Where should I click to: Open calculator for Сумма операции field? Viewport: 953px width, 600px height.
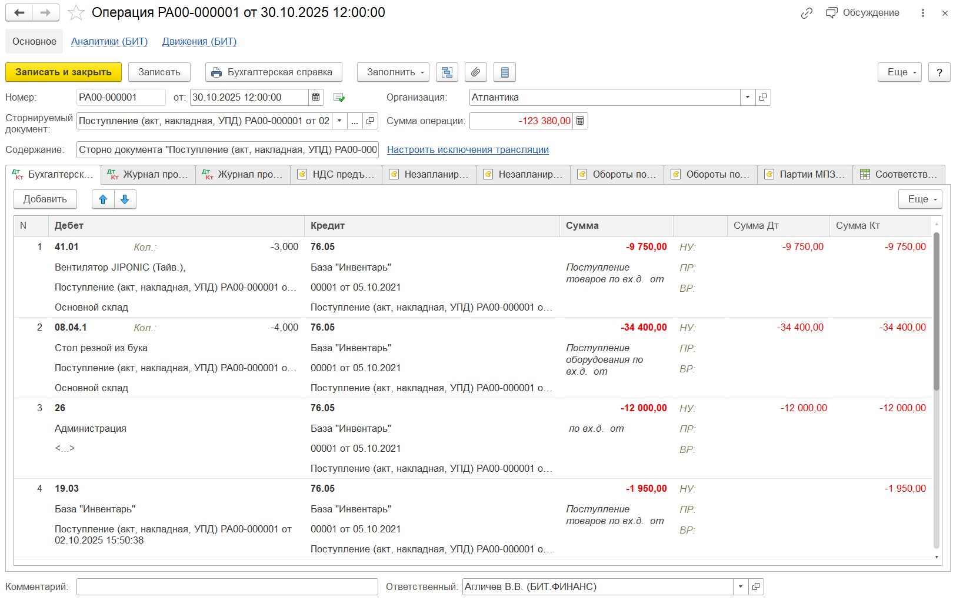click(580, 121)
